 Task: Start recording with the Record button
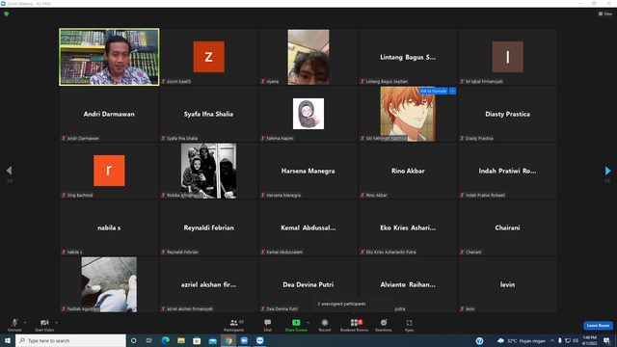[325, 325]
